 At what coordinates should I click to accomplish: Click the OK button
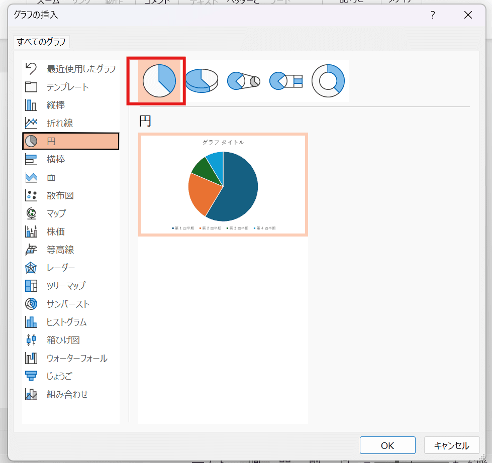387,445
